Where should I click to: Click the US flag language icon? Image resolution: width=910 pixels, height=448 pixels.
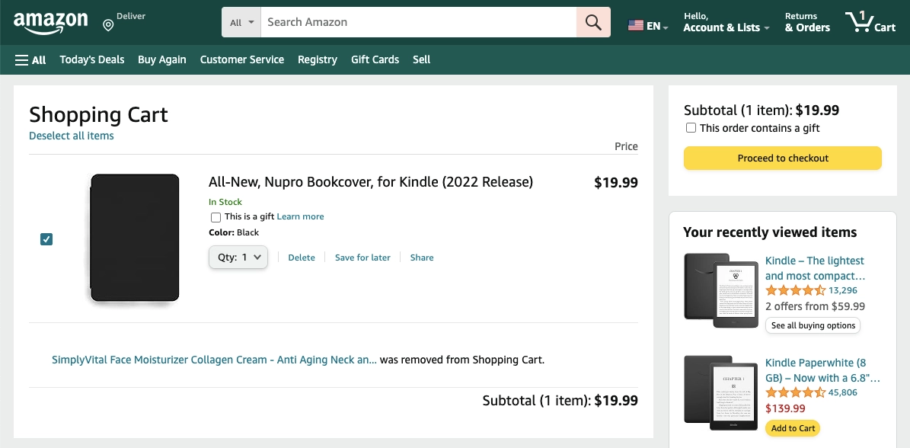[x=637, y=25]
